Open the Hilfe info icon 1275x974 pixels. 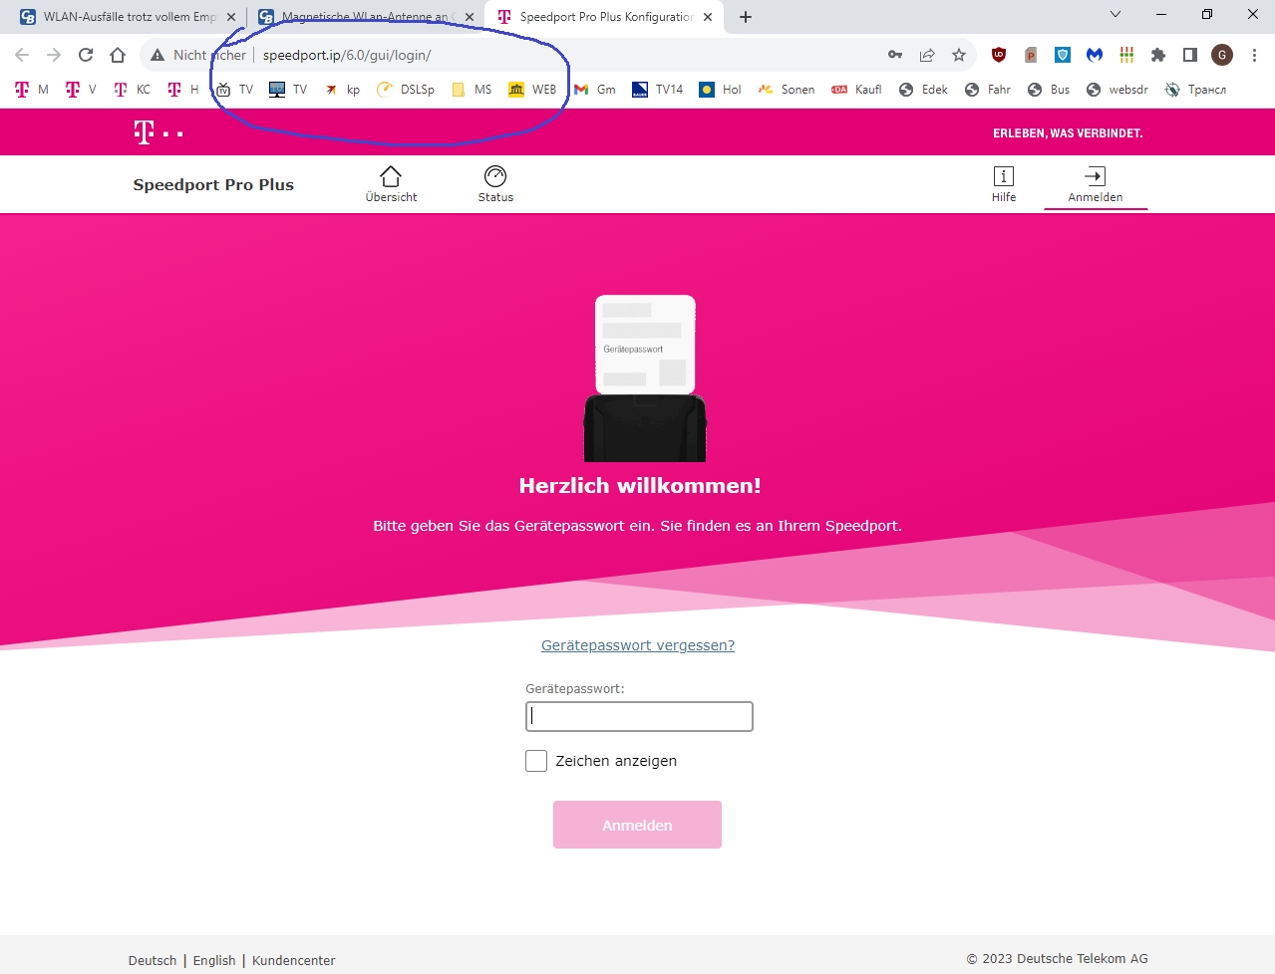pyautogui.click(x=1004, y=176)
